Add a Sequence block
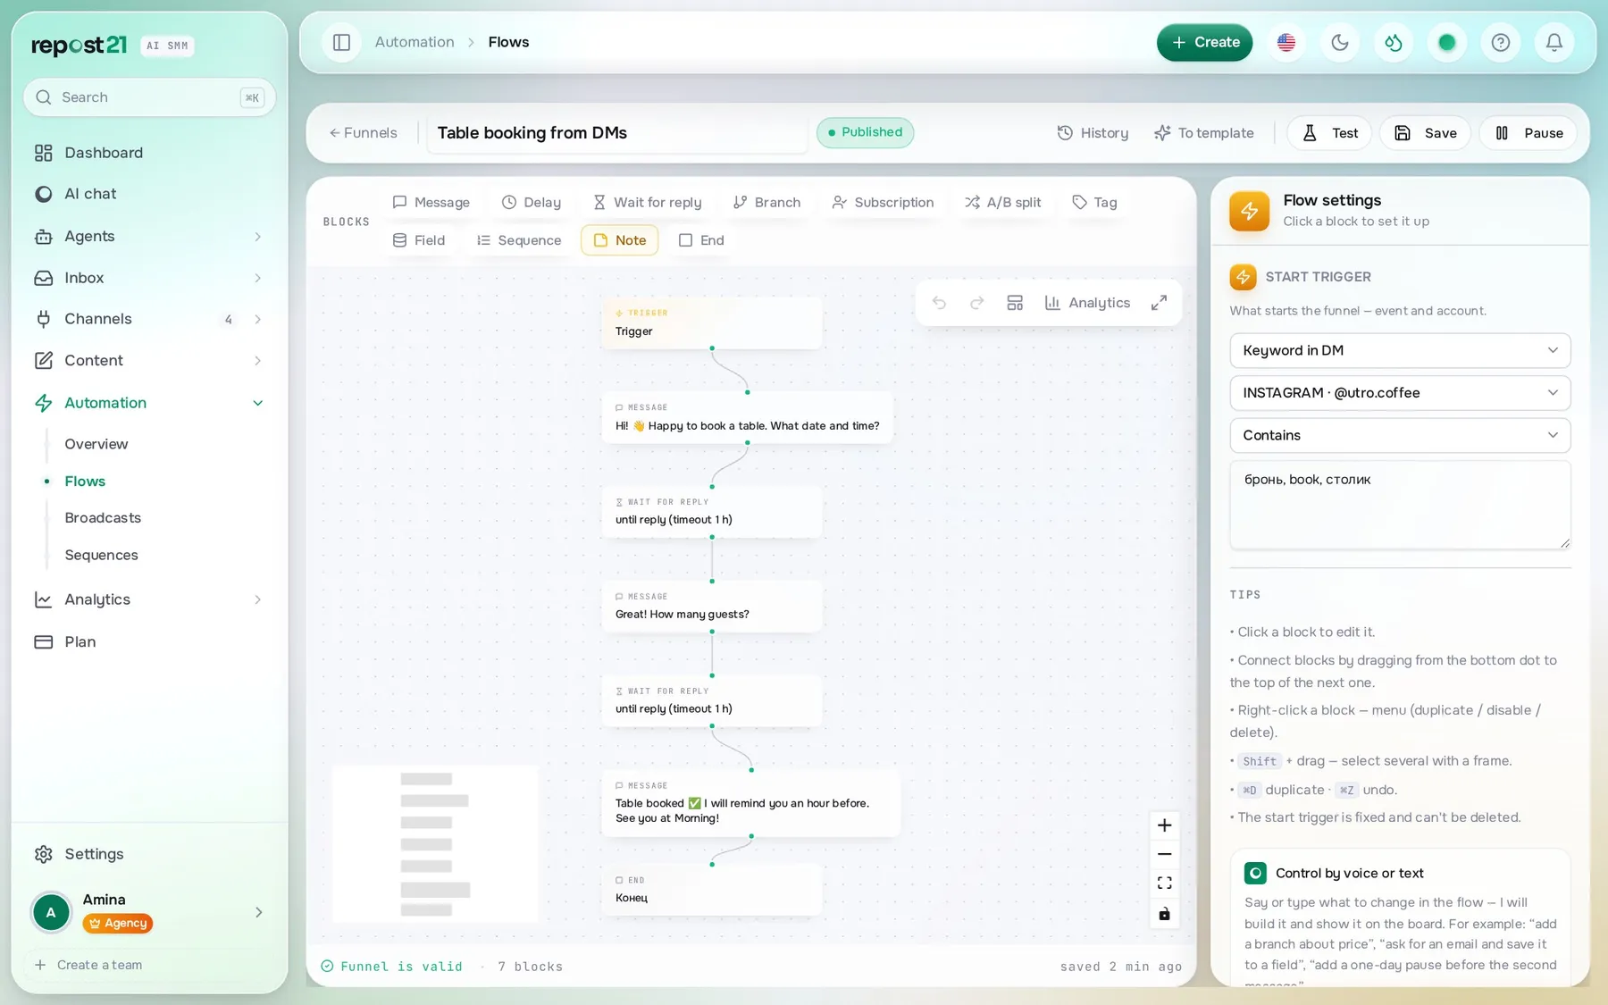 519,240
